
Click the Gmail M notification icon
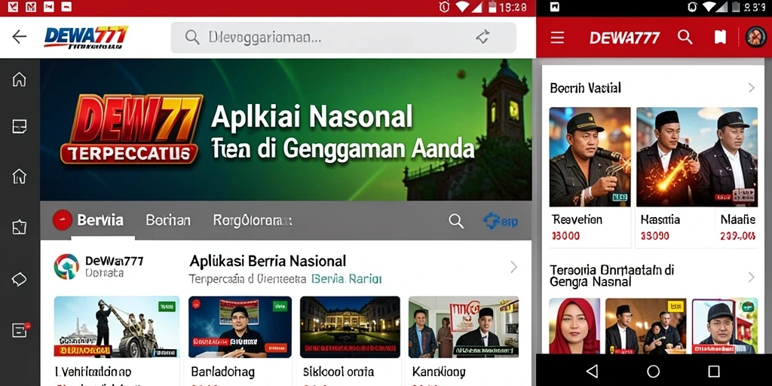31,7
